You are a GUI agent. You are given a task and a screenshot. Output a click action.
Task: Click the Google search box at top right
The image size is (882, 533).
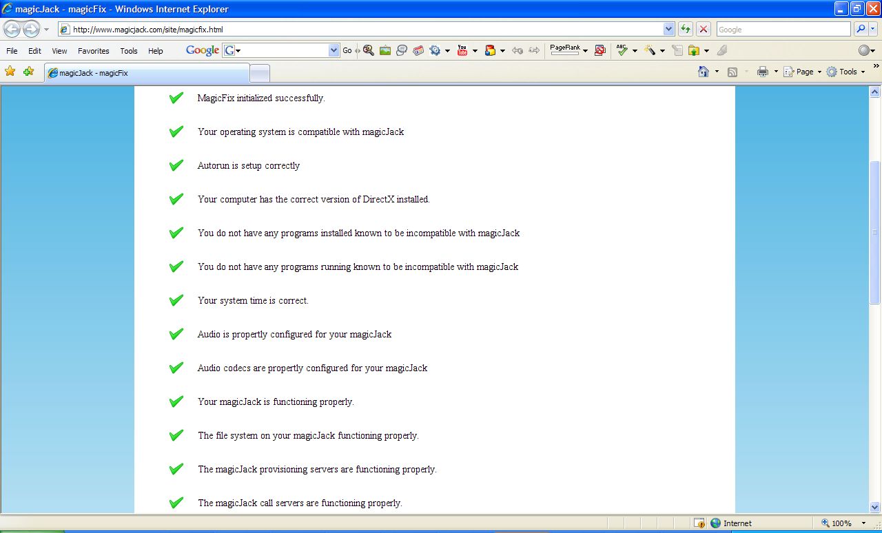783,29
